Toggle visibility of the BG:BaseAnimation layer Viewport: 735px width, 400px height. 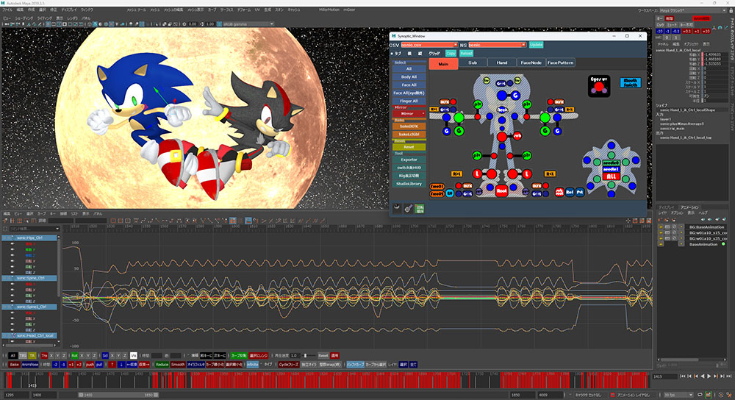click(x=661, y=226)
